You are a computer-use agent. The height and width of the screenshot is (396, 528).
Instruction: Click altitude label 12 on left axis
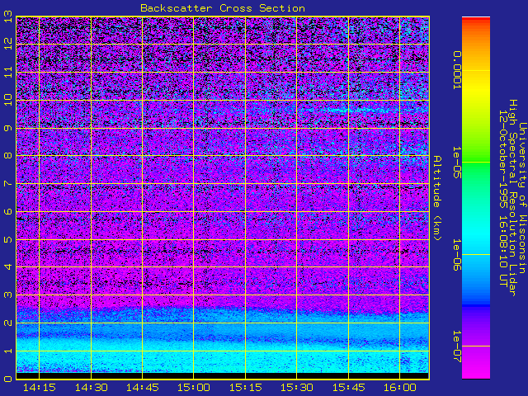pyautogui.click(x=8, y=44)
